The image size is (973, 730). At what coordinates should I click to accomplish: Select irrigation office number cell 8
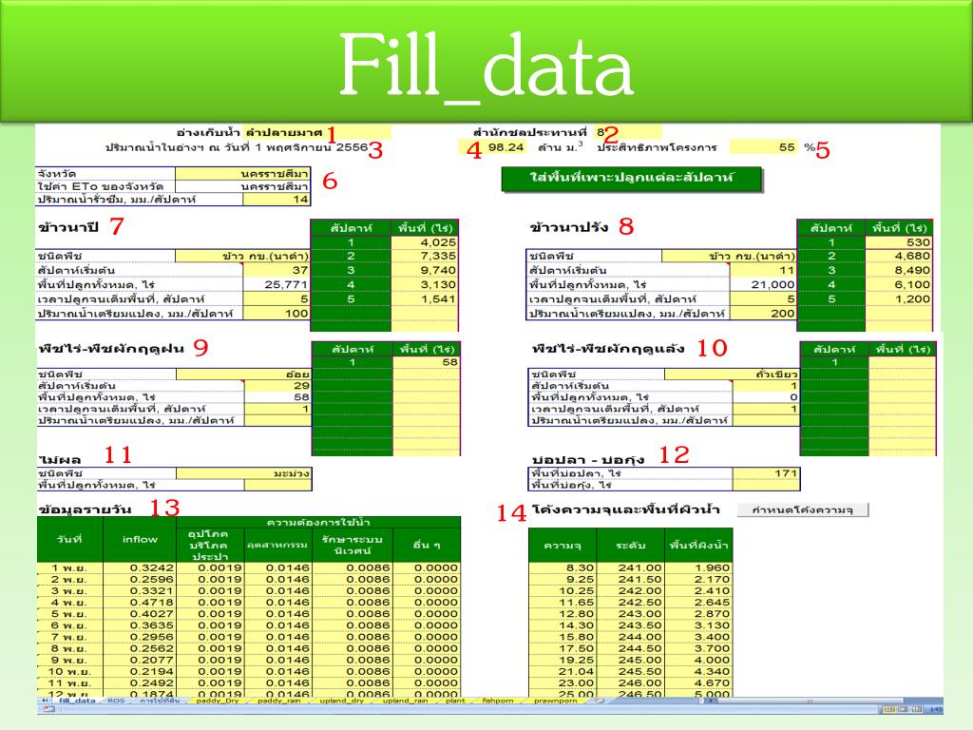coord(628,132)
